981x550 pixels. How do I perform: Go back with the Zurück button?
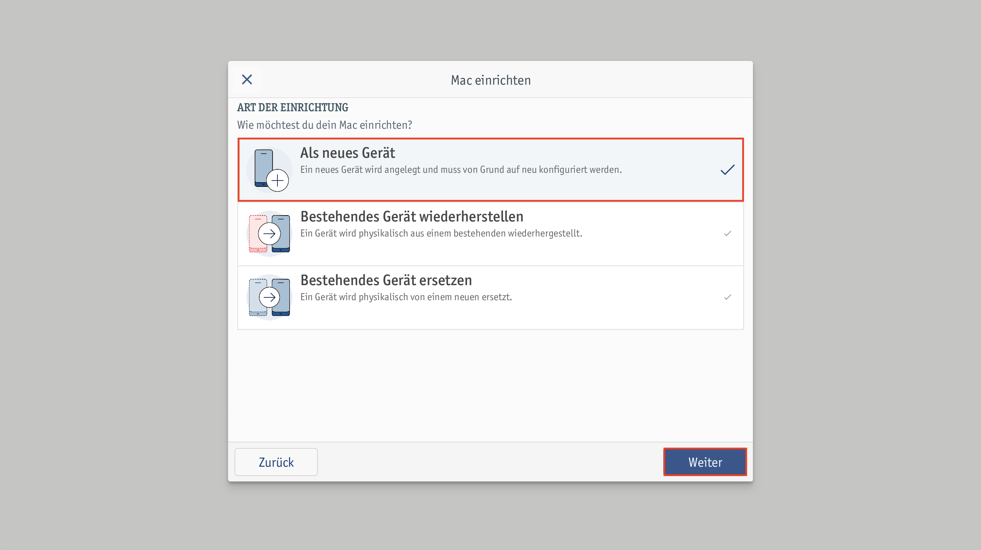click(x=276, y=462)
